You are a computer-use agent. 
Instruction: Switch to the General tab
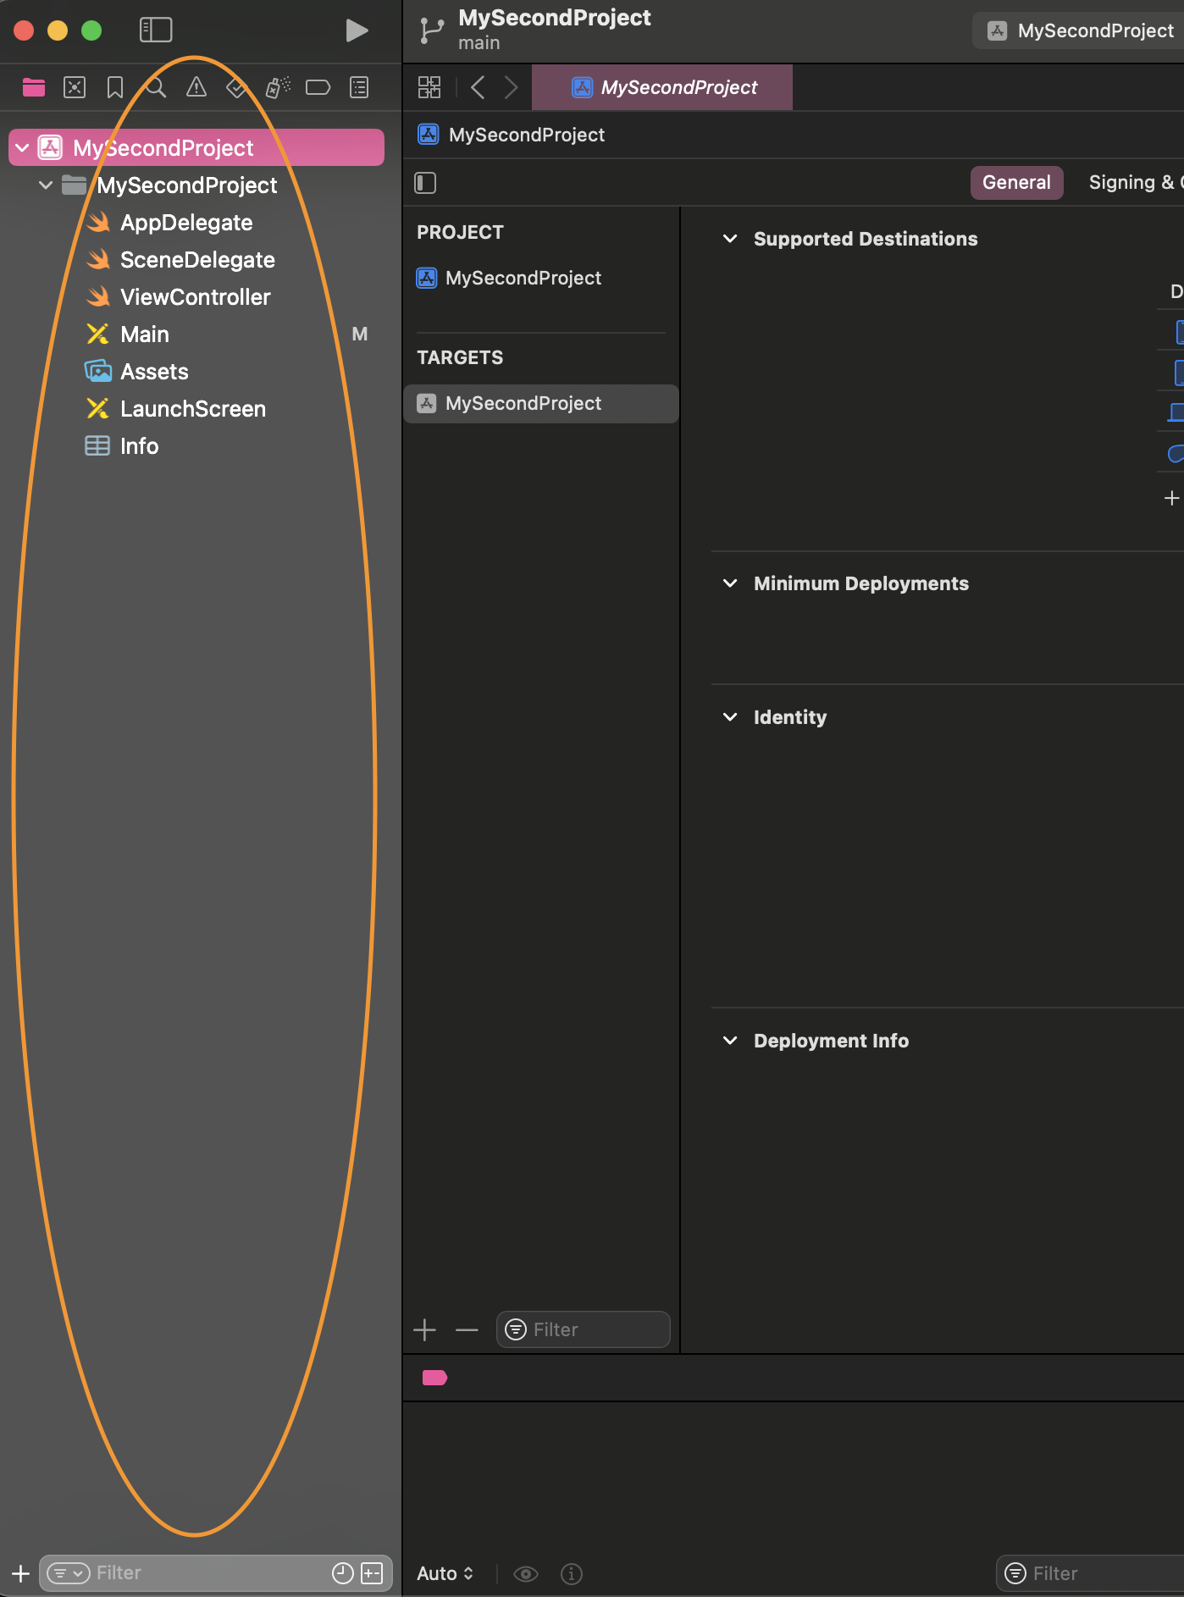pos(1016,183)
